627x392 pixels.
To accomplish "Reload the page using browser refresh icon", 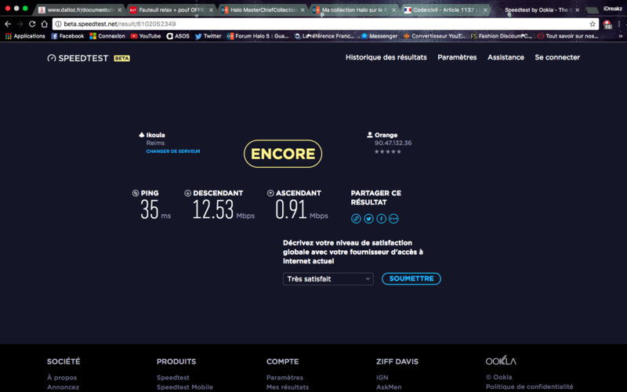I will click(34, 24).
